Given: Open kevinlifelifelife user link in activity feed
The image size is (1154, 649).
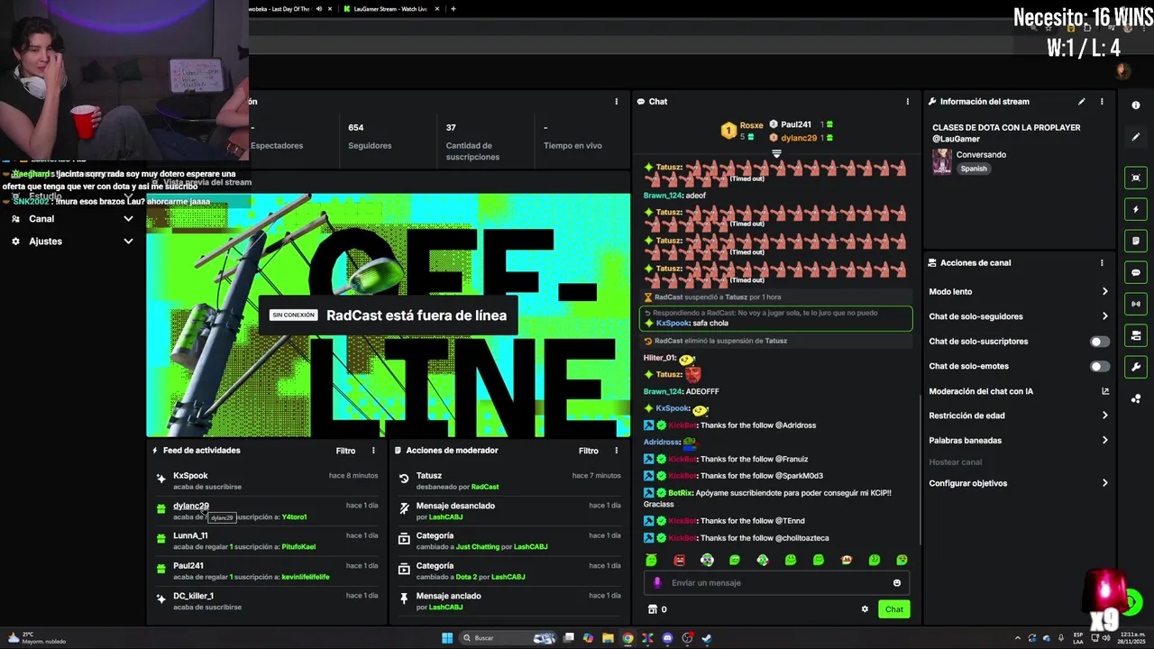Looking at the screenshot, I should pos(306,577).
